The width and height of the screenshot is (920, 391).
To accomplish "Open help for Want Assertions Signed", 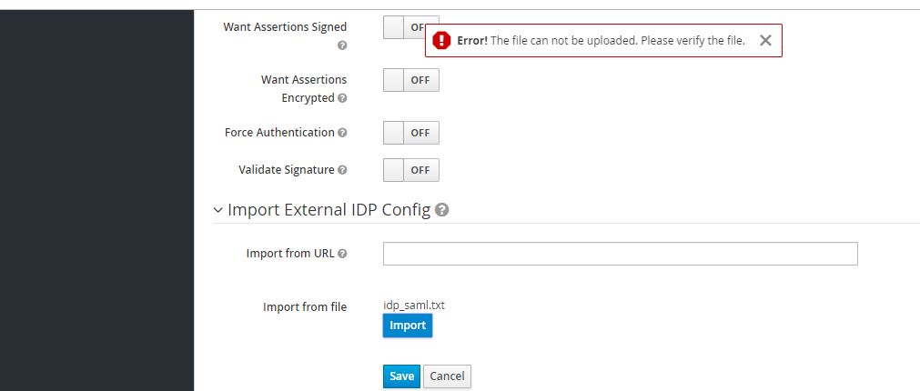I will tap(342, 45).
